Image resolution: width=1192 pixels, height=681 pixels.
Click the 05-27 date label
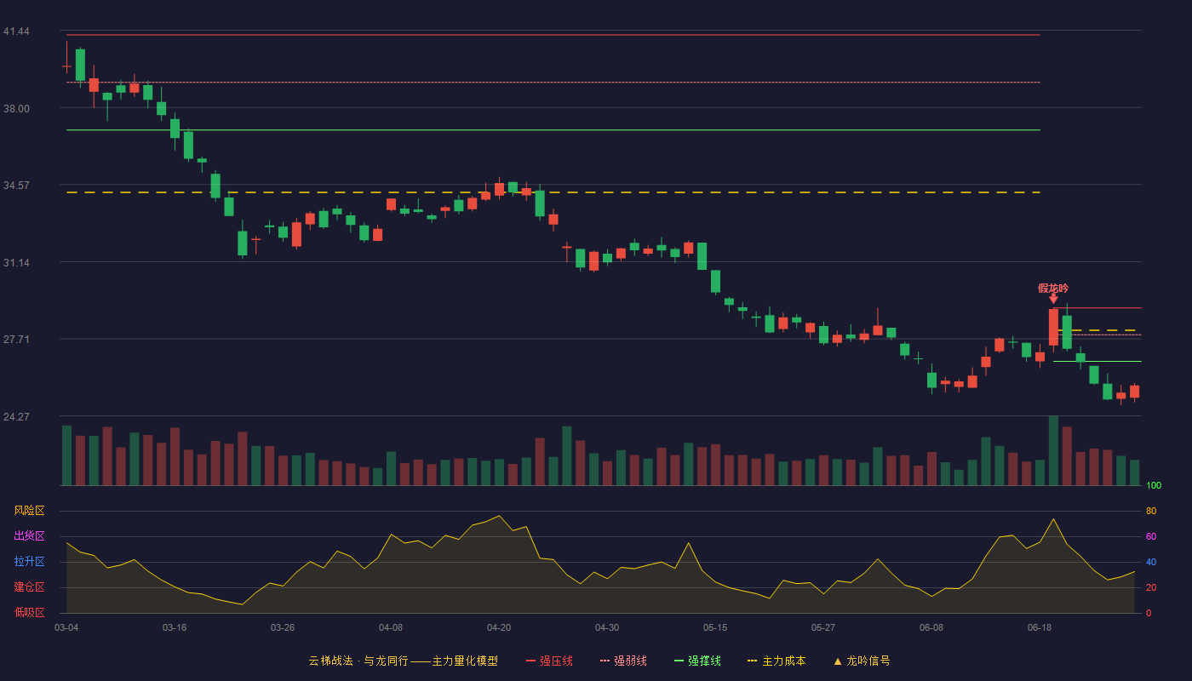[823, 627]
